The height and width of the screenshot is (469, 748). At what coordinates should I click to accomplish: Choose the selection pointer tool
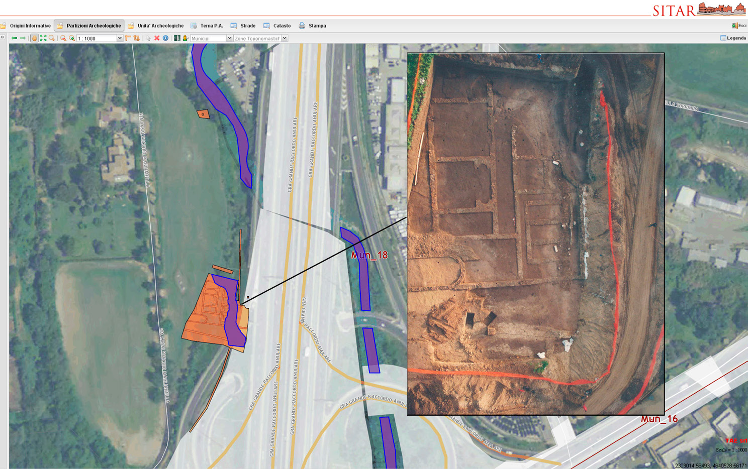click(x=148, y=38)
